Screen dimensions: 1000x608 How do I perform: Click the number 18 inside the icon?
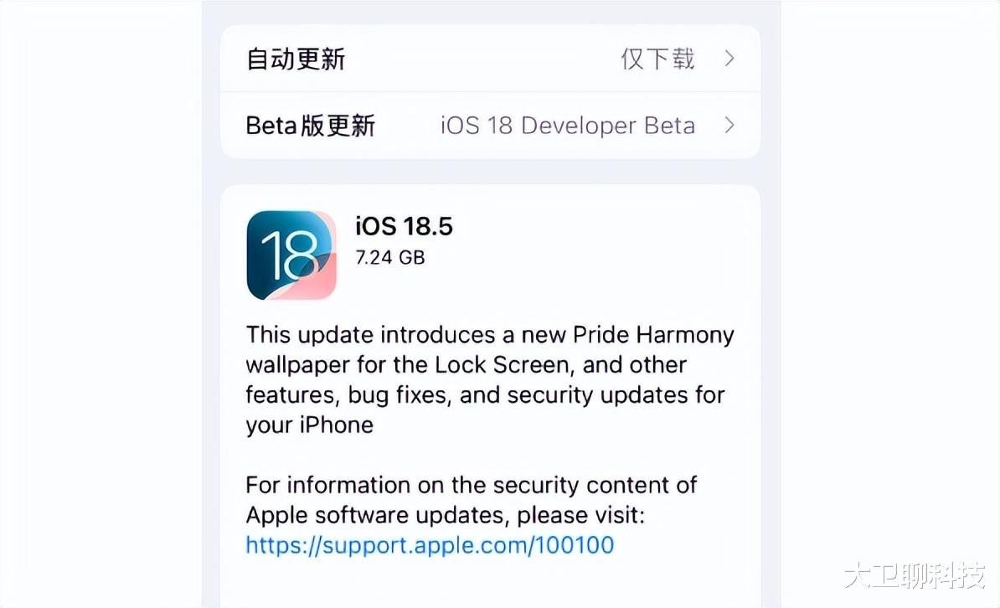pos(290,255)
